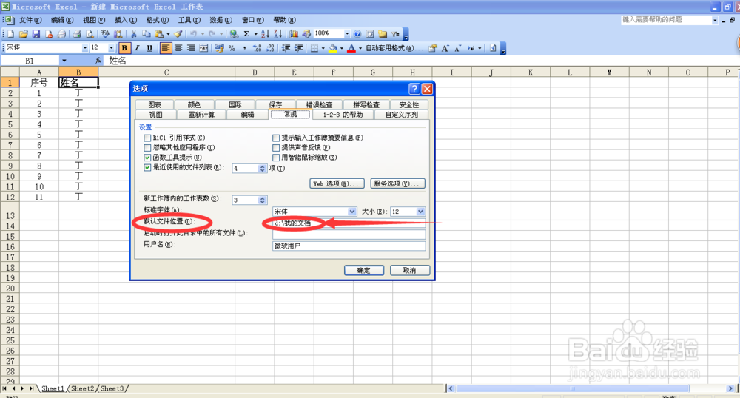Switch to the 自定义序列 tab
This screenshot has width=740, height=398.
click(x=402, y=115)
